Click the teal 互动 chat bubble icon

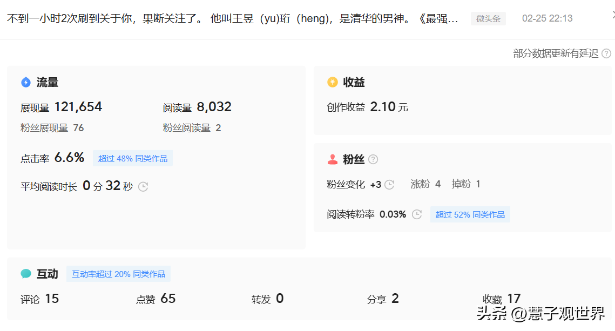pos(26,274)
